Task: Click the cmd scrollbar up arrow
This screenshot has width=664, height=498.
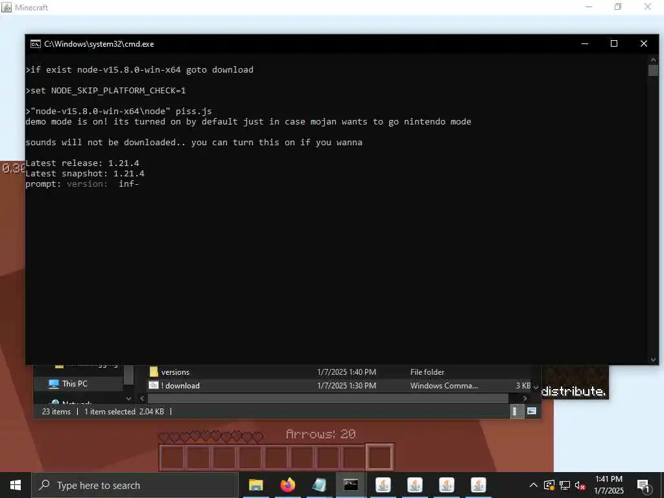Action: tap(653, 60)
